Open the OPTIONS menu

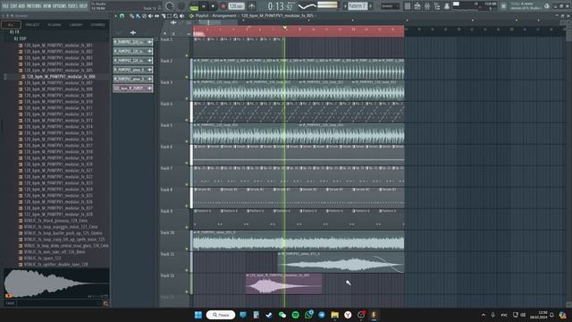[x=61, y=6]
